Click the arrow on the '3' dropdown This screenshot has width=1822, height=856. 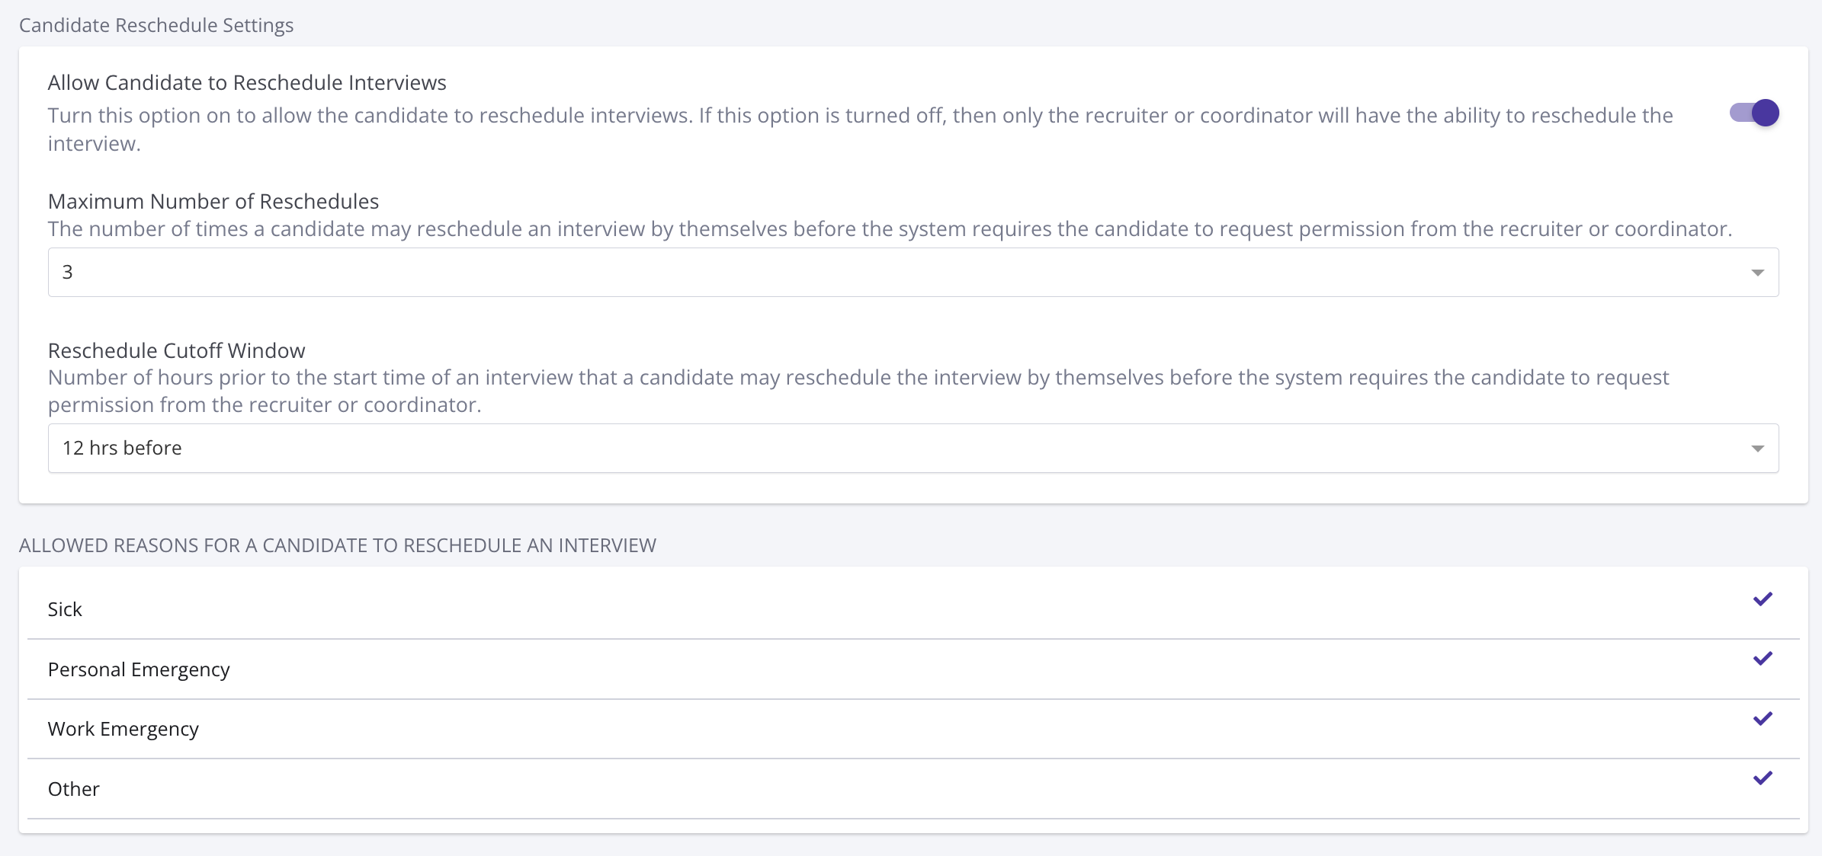click(x=1757, y=273)
